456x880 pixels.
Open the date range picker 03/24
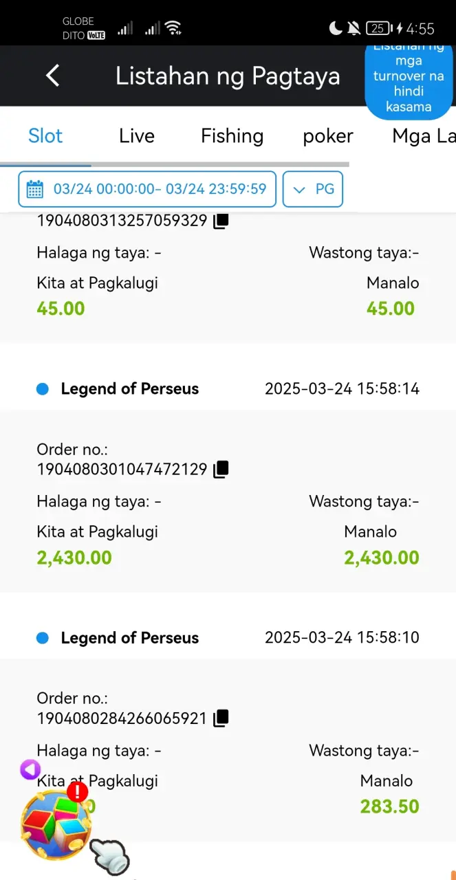(x=147, y=189)
